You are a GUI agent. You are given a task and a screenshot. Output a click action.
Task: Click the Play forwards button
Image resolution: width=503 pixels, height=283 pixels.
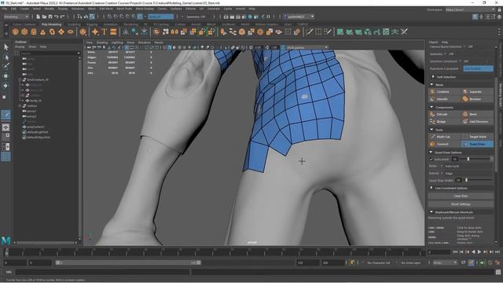pyautogui.click(x=479, y=252)
